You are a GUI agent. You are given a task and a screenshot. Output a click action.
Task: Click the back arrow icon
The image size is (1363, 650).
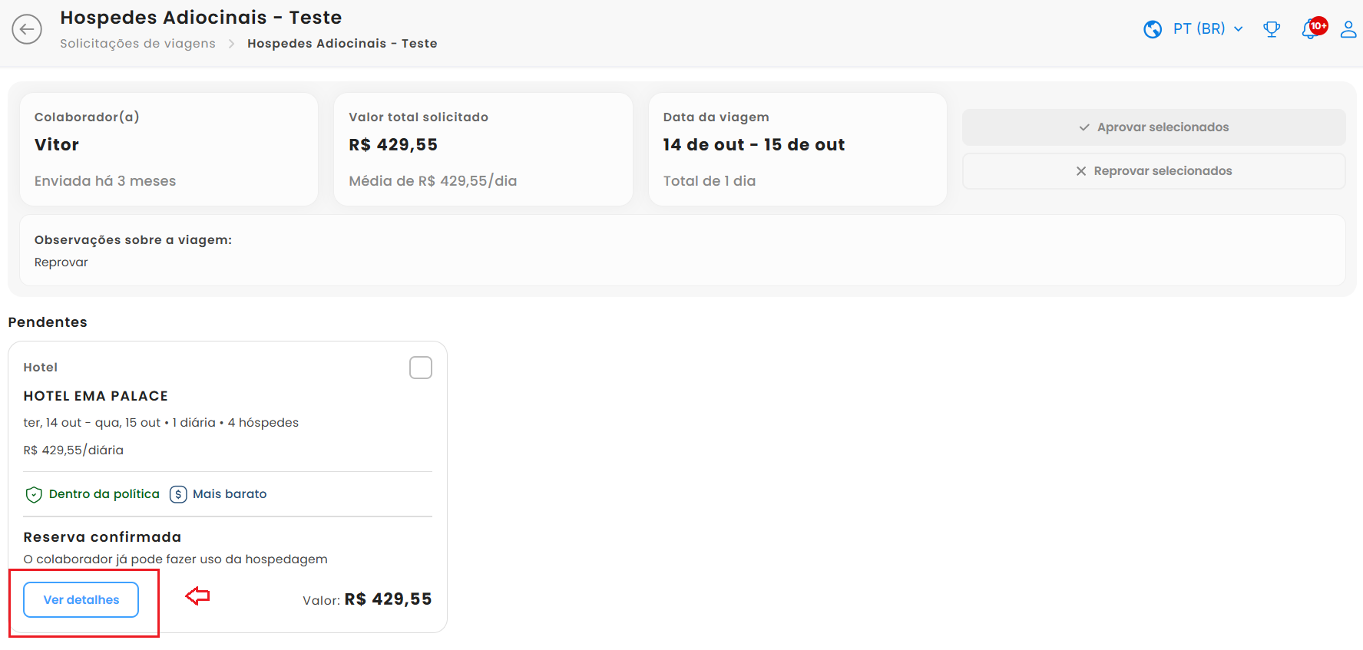(27, 30)
